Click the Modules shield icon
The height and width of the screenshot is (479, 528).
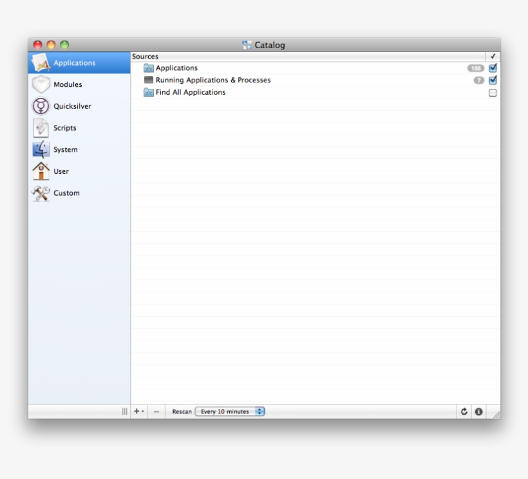click(40, 84)
